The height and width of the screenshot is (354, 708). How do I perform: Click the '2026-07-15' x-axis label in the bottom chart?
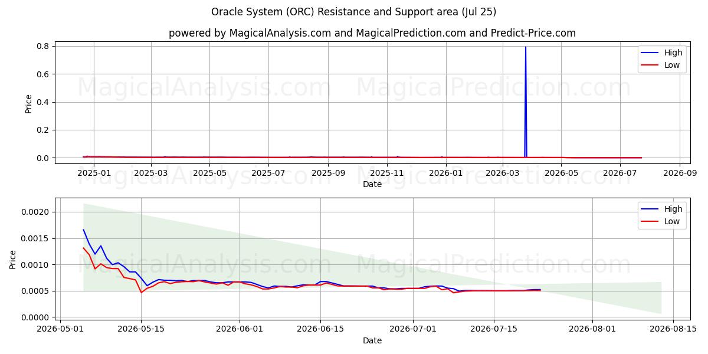[493, 329]
